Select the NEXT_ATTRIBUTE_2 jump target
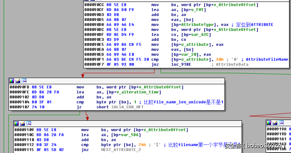291x153 pixels. [x=121, y=150]
